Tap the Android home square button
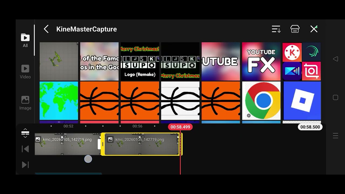Image resolution: width=345 pixels, height=194 pixels. point(335,98)
